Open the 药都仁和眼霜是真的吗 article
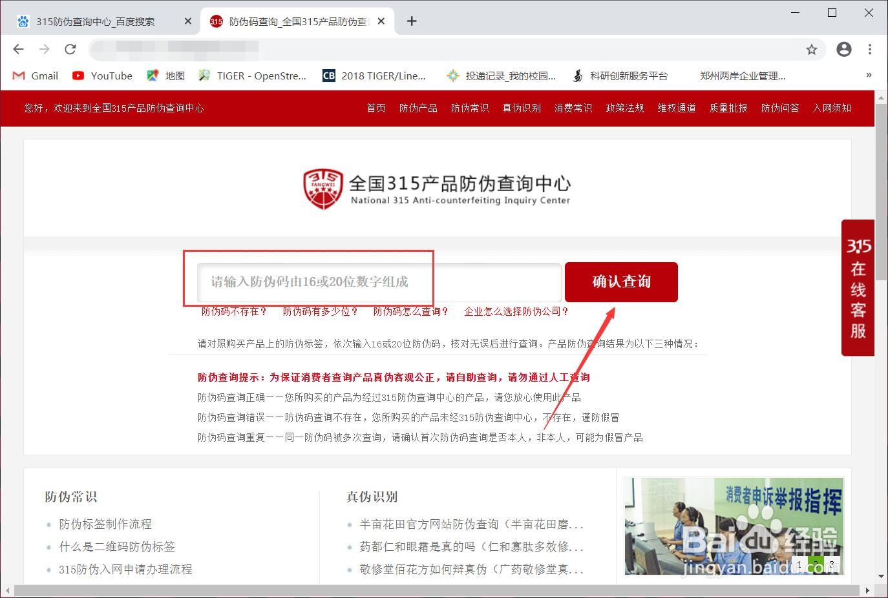888x598 pixels. (x=472, y=546)
